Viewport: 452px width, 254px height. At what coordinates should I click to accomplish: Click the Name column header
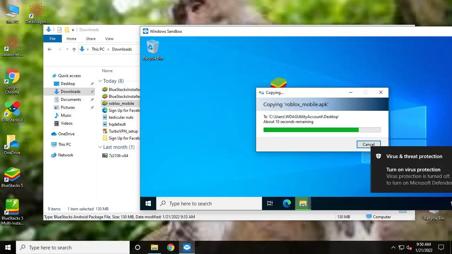[107, 71]
